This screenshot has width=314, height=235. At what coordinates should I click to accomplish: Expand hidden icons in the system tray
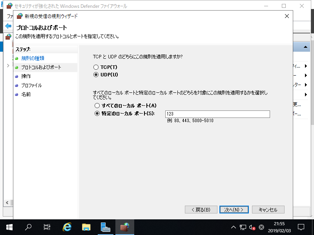pyautogui.click(x=234, y=227)
